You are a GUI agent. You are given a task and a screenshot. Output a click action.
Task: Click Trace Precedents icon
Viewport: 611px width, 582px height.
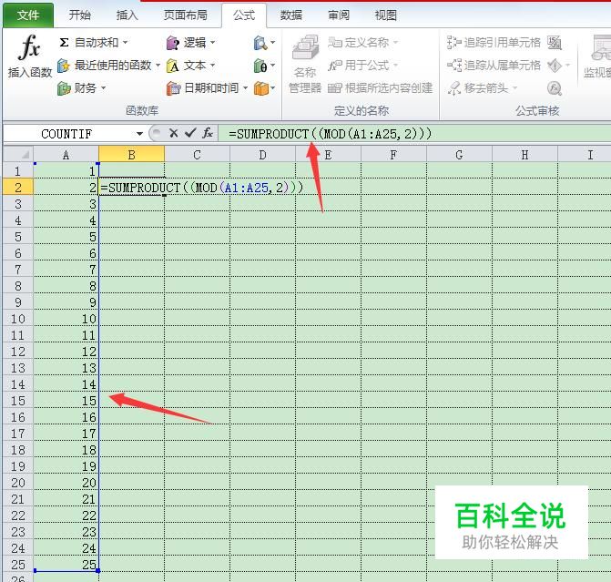[x=454, y=42]
